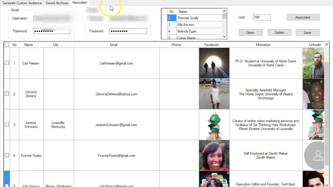Switch to the Generate Custom Audience tab
Viewport: 333px width, 187px height.
[22, 3]
